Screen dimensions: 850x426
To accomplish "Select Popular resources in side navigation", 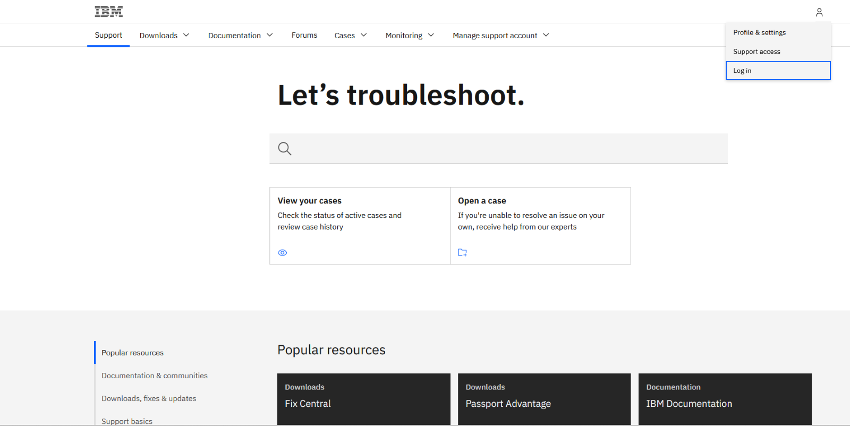I will pyautogui.click(x=133, y=353).
